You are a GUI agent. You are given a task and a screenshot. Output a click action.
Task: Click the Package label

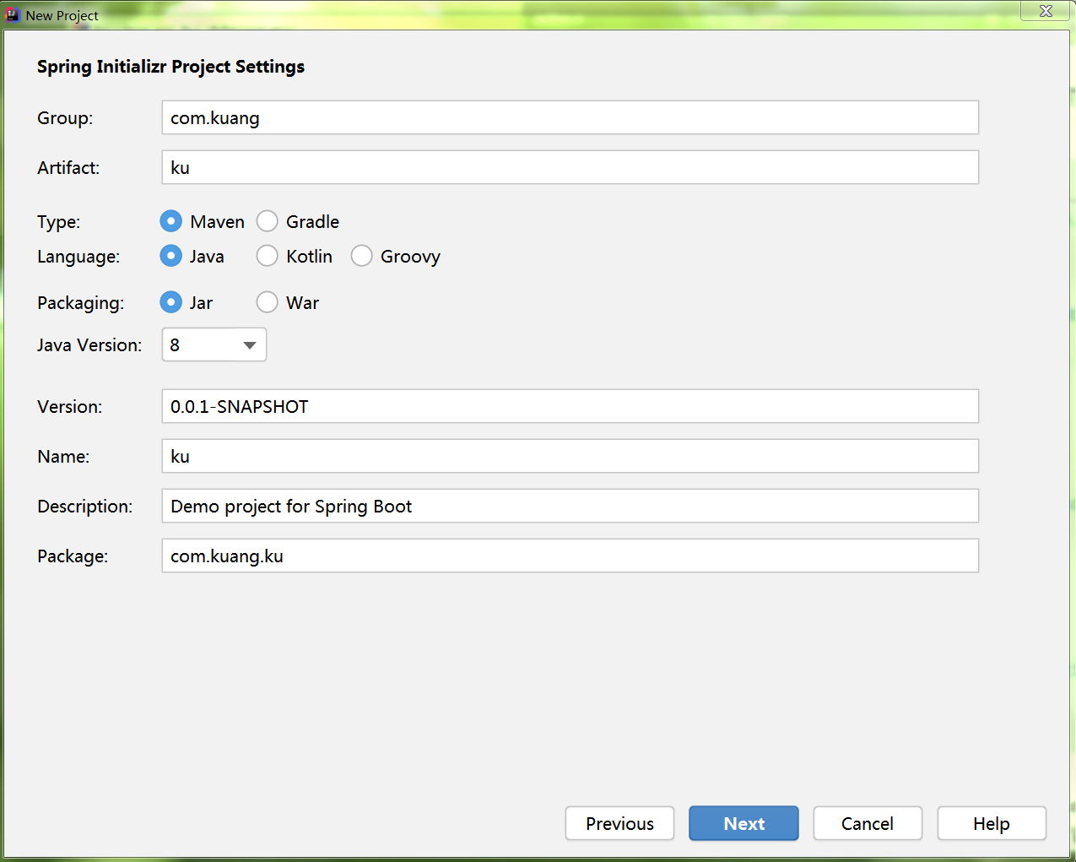(x=73, y=556)
